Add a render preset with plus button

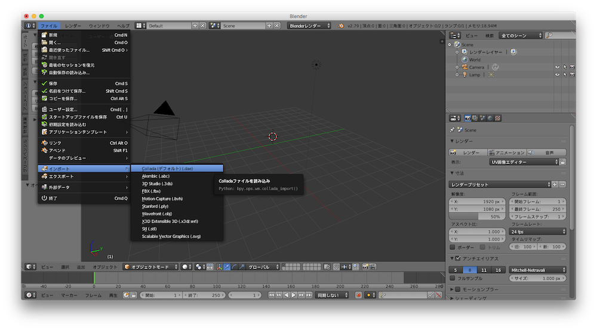click(x=555, y=184)
